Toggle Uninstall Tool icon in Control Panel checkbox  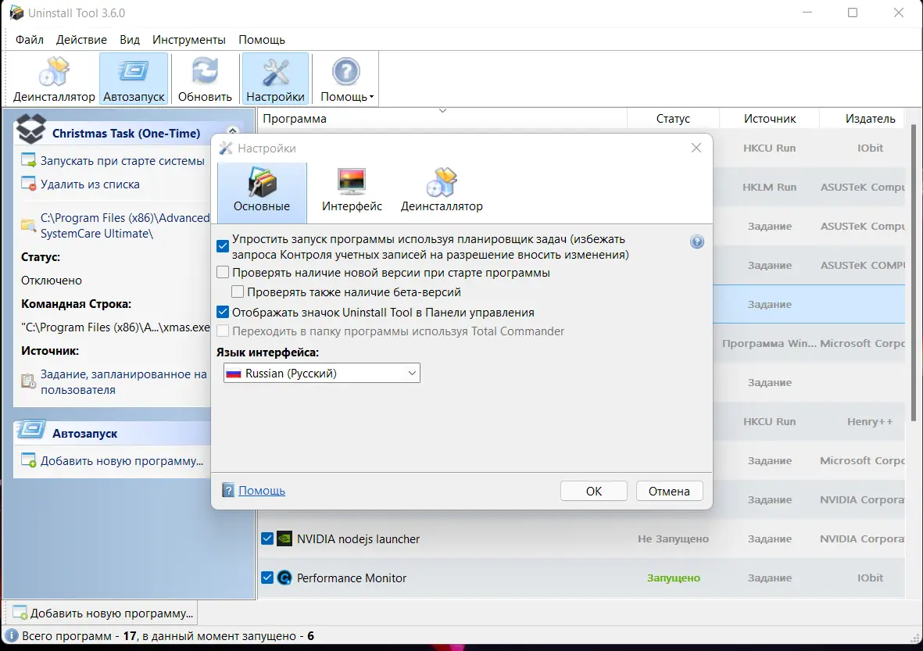click(223, 312)
